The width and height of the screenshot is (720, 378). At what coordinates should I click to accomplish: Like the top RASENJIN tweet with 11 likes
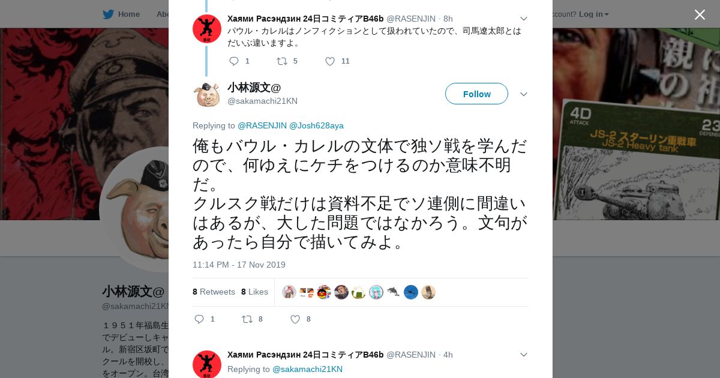pos(330,61)
